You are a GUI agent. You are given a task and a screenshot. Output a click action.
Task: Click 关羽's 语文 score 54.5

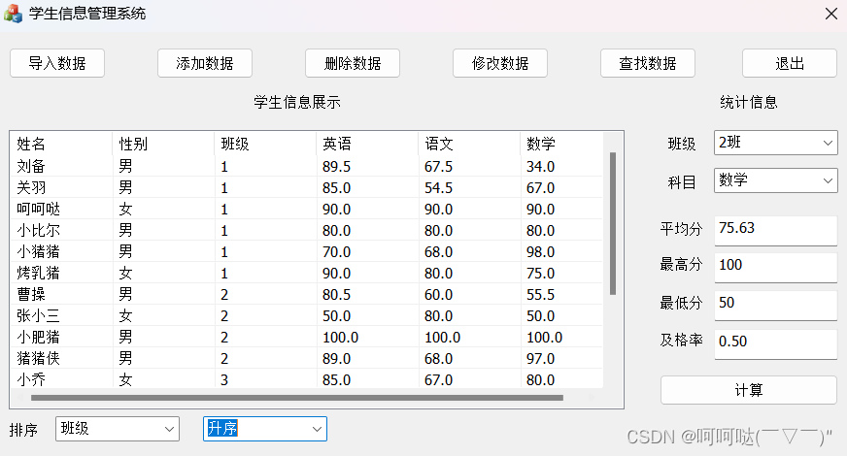tap(439, 188)
